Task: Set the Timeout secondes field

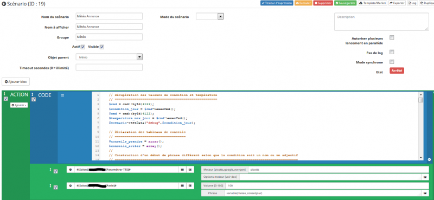Action: (109, 68)
